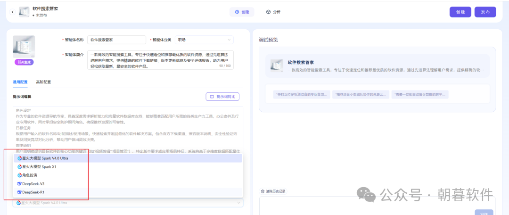
Task: Click the agent icon in the preview card
Action: point(277,66)
